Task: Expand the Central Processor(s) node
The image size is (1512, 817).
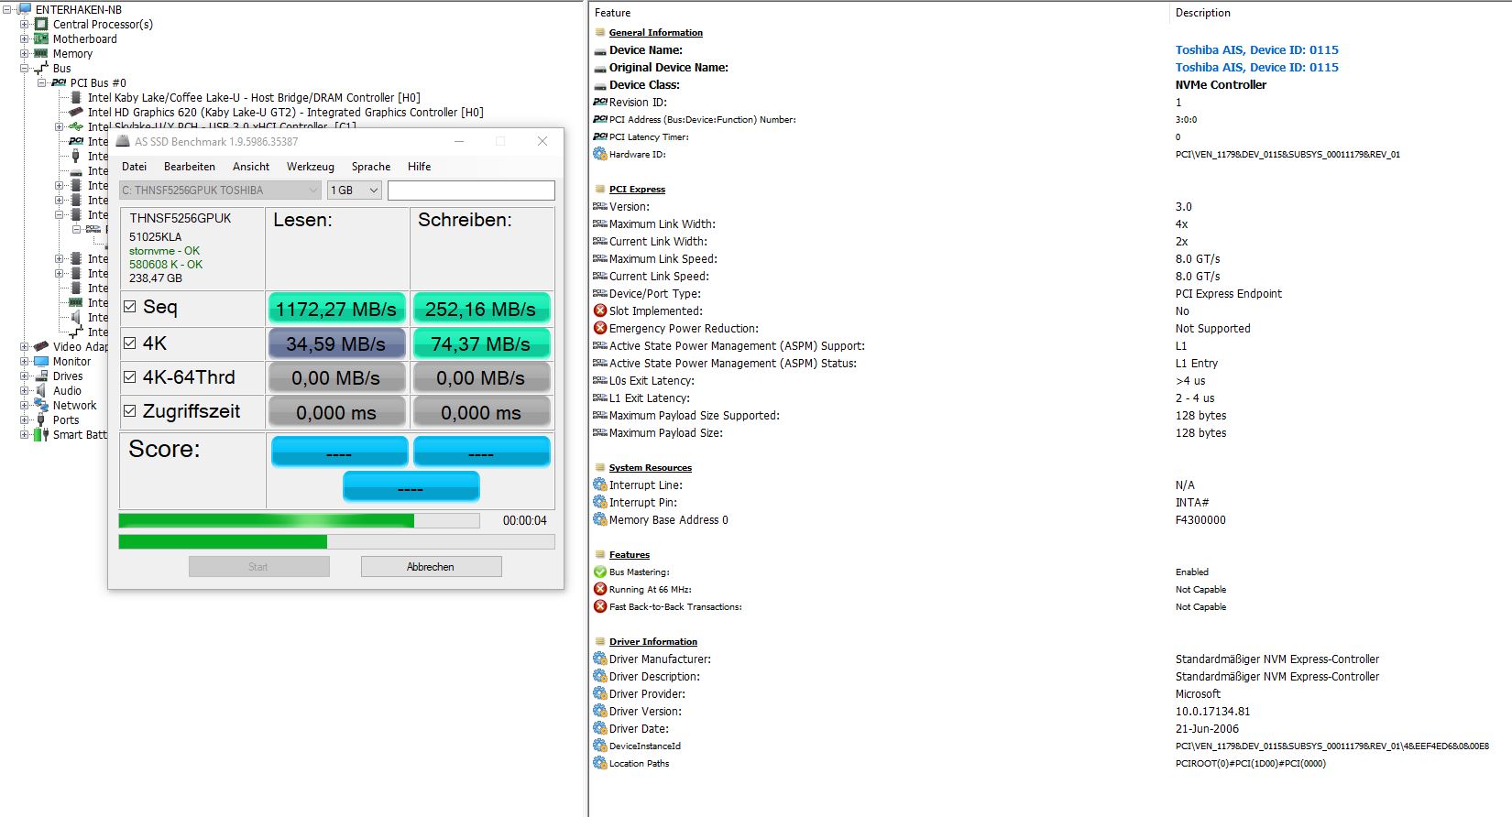Action: (25, 24)
